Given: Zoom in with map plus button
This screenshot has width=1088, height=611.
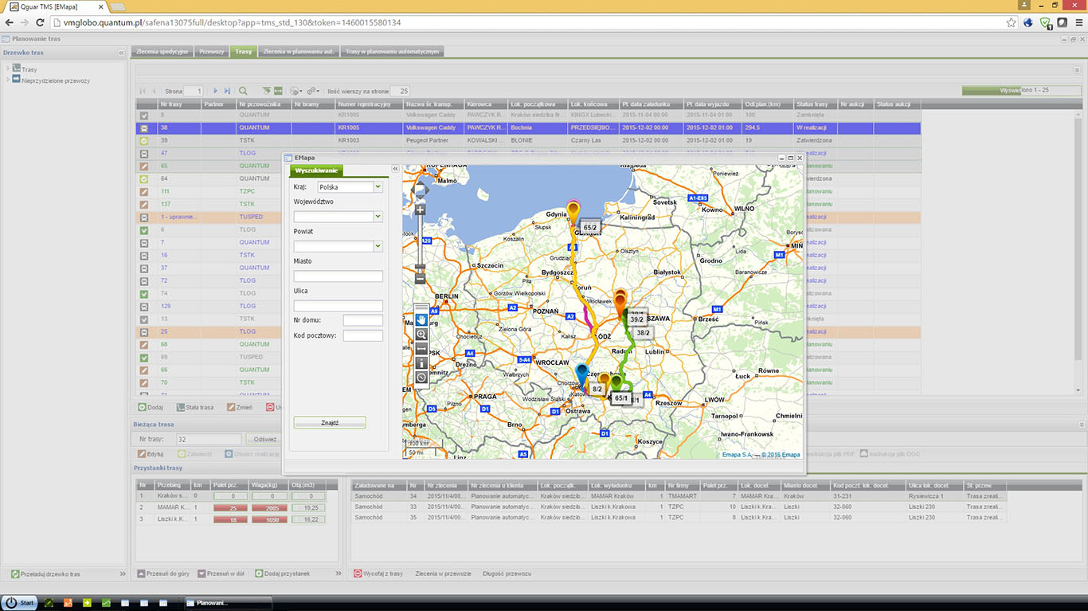Looking at the screenshot, I should (420, 210).
